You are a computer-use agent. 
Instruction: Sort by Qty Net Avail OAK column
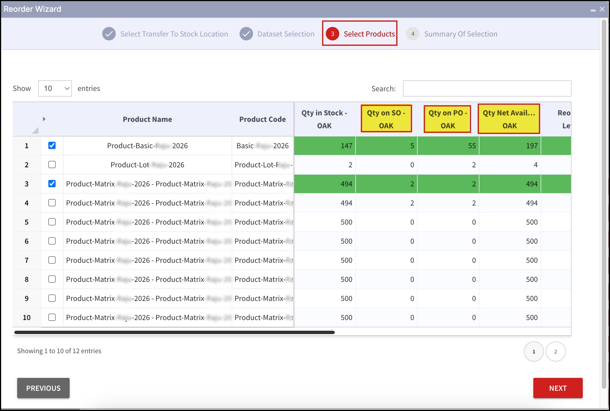(509, 119)
